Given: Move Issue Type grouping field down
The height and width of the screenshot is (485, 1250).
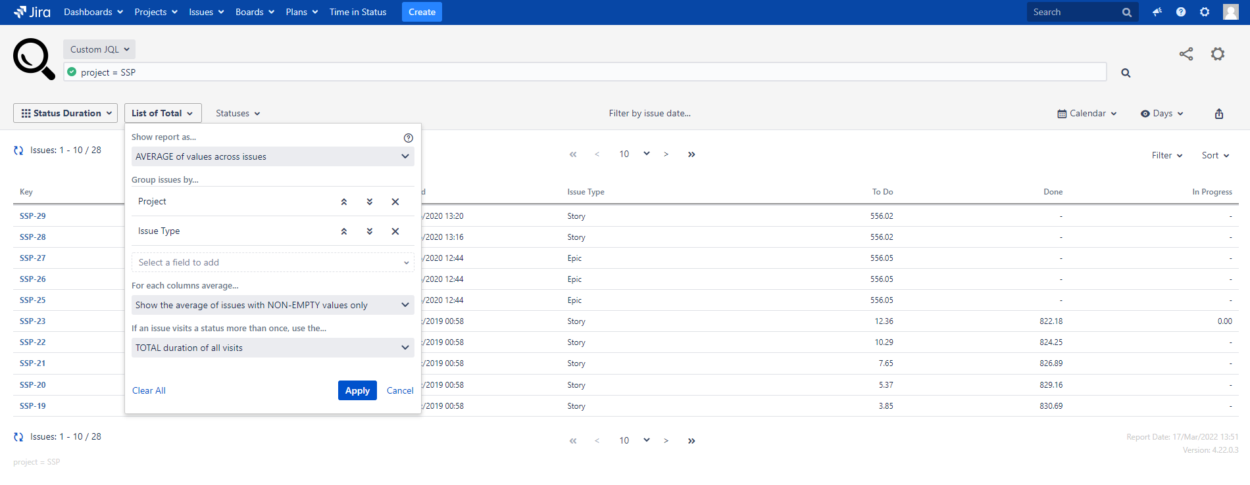Looking at the screenshot, I should click(x=370, y=231).
